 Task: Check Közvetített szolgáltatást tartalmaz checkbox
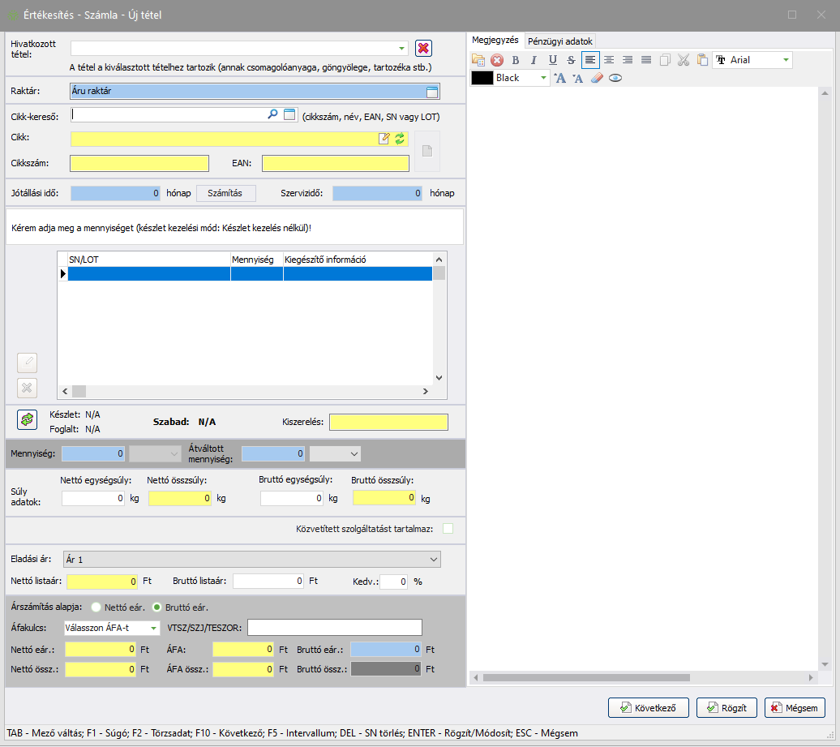point(448,529)
